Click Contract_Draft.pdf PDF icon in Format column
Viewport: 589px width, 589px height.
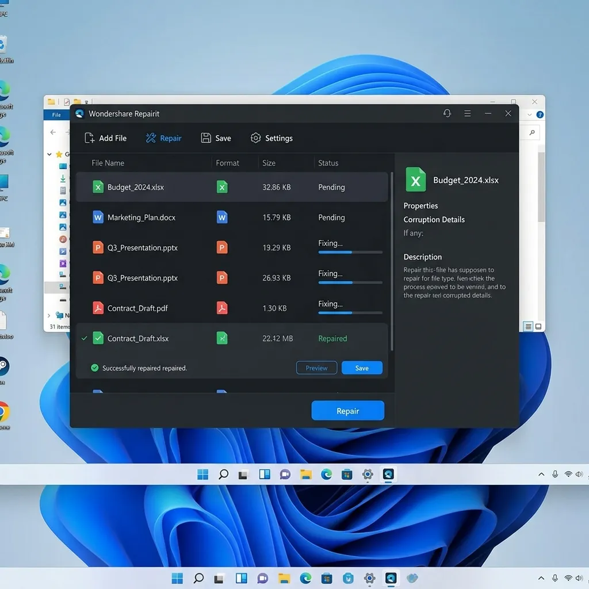point(222,308)
